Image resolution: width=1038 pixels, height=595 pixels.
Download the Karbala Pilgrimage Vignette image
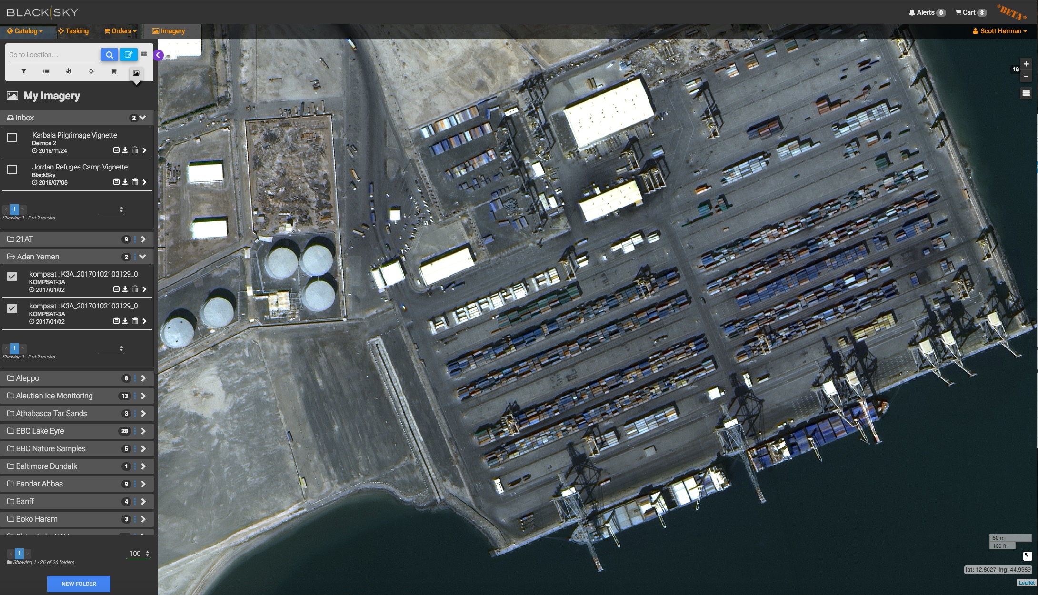coord(125,150)
